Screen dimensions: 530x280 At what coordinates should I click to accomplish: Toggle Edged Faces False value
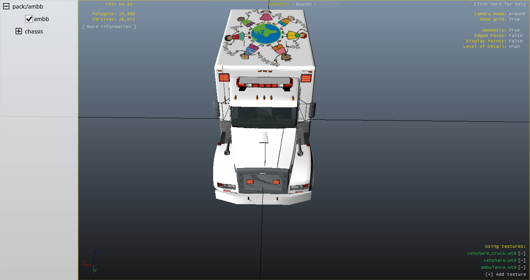pyautogui.click(x=515, y=35)
